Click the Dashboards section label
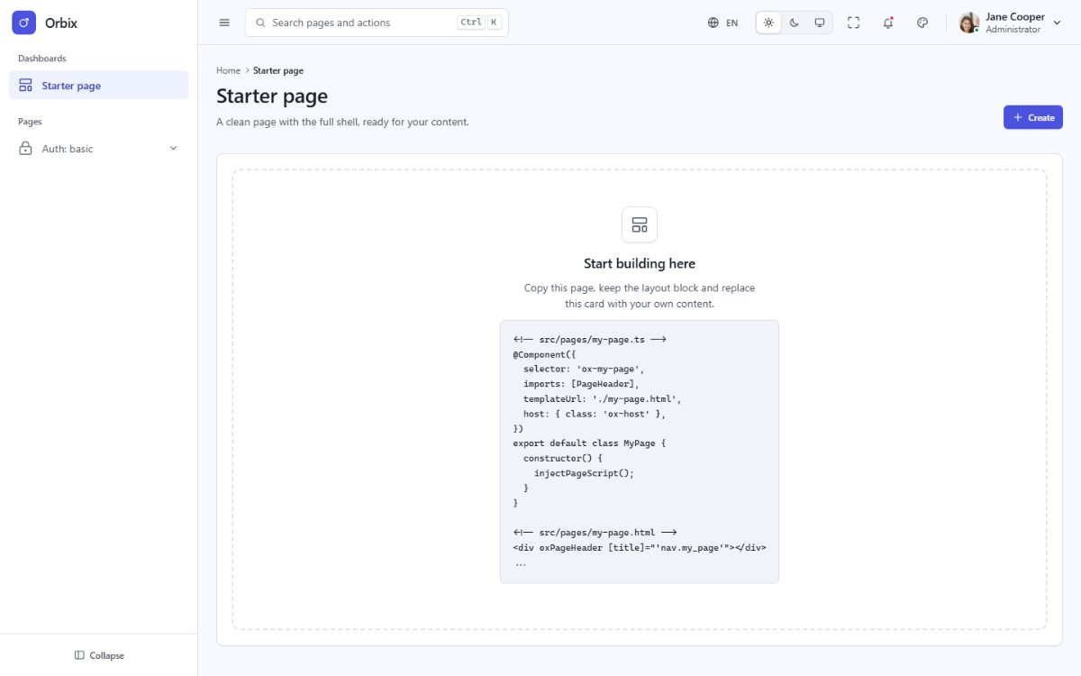The height and width of the screenshot is (676, 1081). [x=42, y=59]
